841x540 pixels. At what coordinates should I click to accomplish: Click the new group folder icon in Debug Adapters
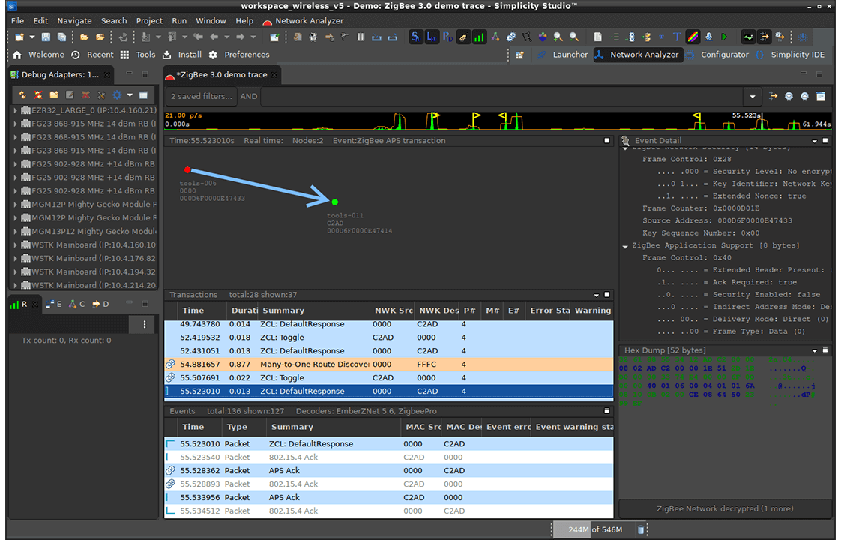pos(53,95)
